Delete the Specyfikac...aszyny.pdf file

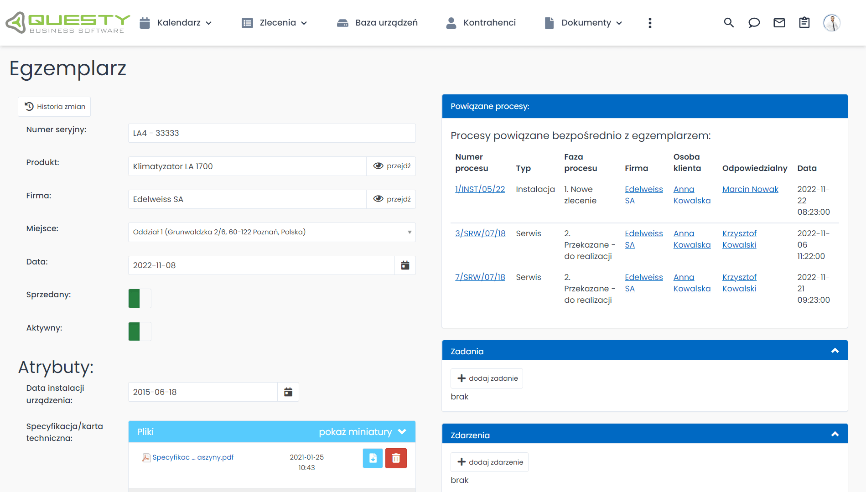click(396, 458)
